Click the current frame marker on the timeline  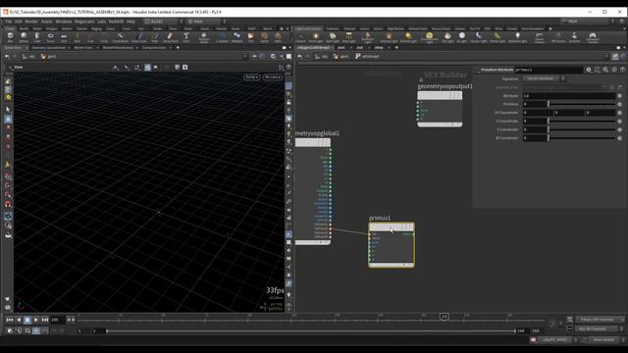(445, 317)
